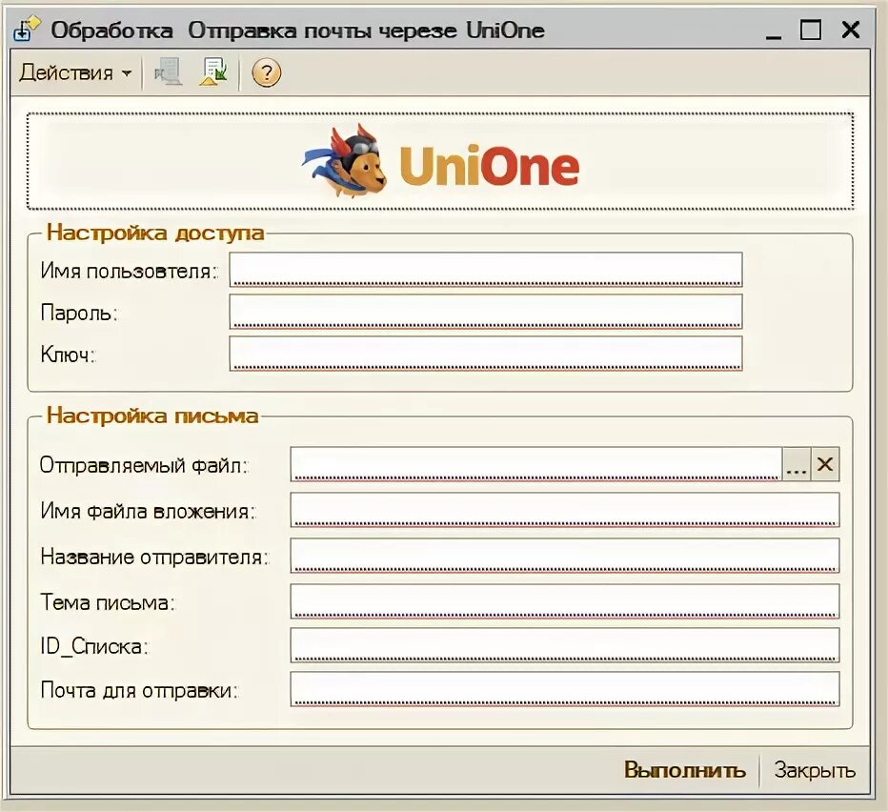Click the Выполнить button
Viewport: 888px width, 812px height.
coord(685,770)
